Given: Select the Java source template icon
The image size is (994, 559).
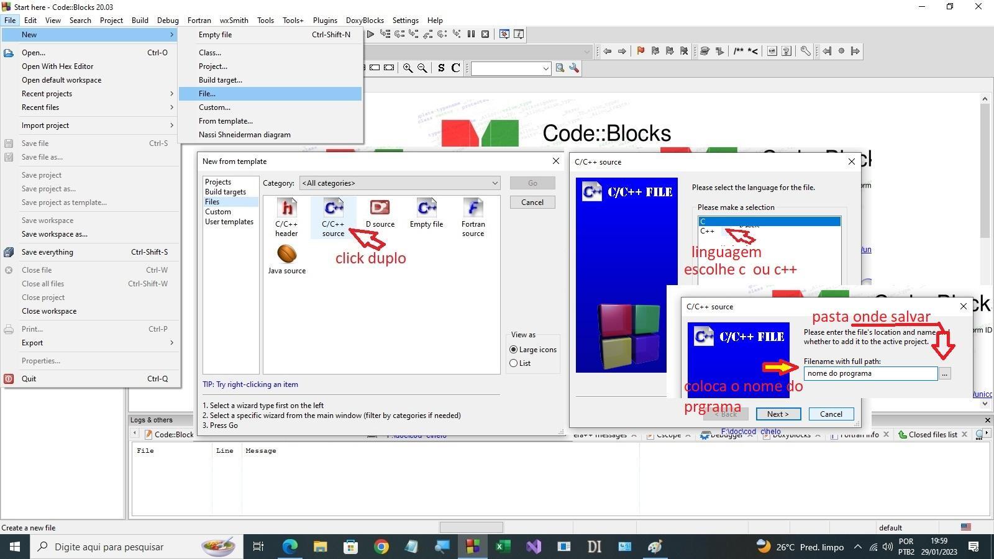Looking at the screenshot, I should tap(286, 259).
